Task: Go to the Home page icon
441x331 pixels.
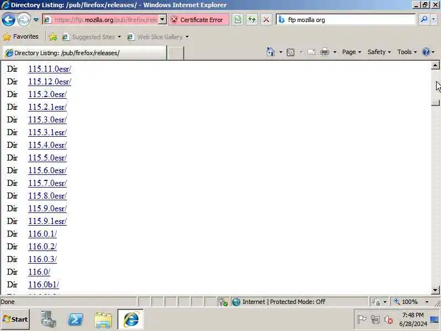Action: pyautogui.click(x=270, y=52)
